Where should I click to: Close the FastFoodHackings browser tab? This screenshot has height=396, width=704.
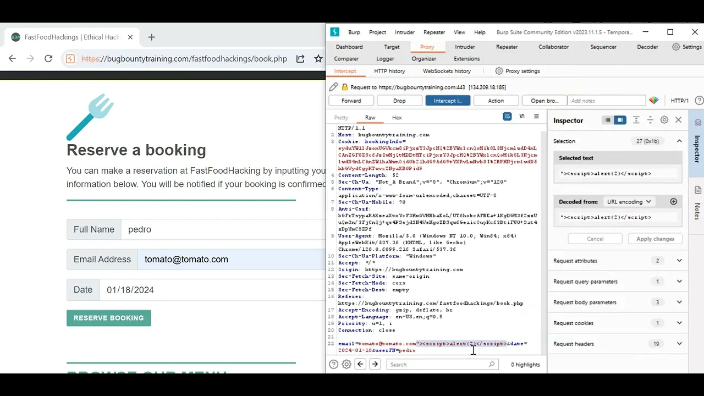pyautogui.click(x=130, y=37)
